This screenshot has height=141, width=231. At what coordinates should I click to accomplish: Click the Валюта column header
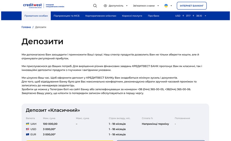point(30,118)
